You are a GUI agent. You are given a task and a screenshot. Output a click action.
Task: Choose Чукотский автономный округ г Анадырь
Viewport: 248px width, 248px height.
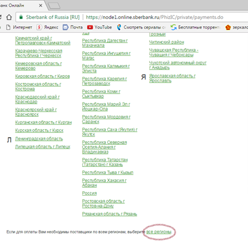[x=178, y=65]
